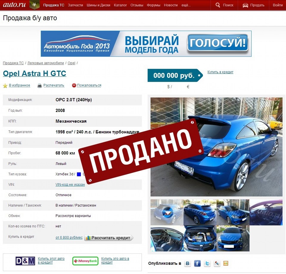Click the blue body color swatch

79,174
